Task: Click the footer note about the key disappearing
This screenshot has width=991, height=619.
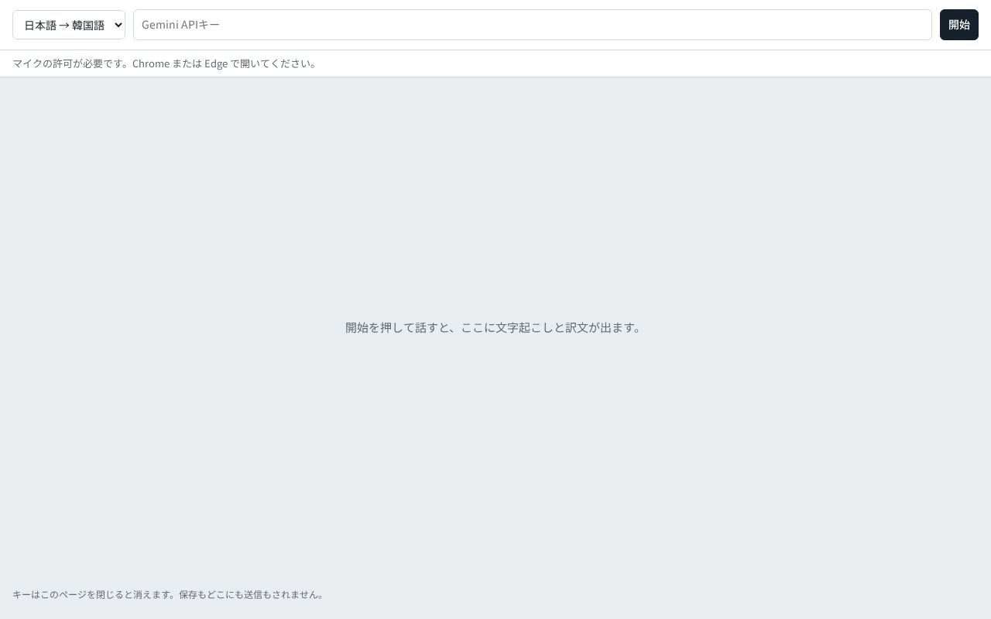Action: click(x=170, y=594)
